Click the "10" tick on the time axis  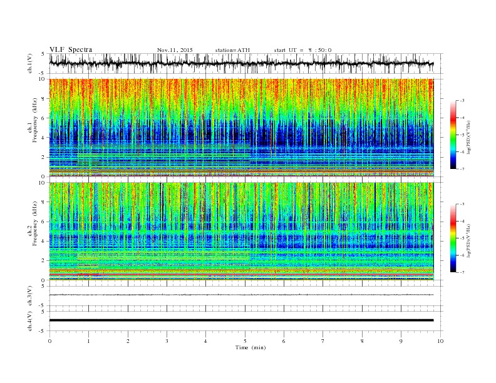[x=440, y=341]
